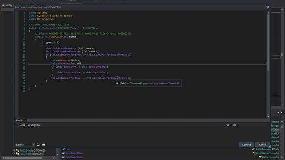Expand the NGUIMath tree node
The image size is (285, 160).
click(x=14, y=154)
